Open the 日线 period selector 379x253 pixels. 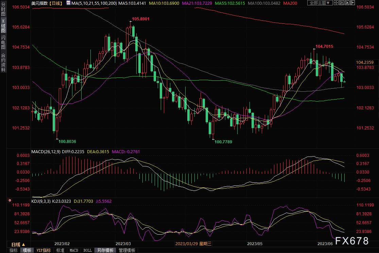18,245
